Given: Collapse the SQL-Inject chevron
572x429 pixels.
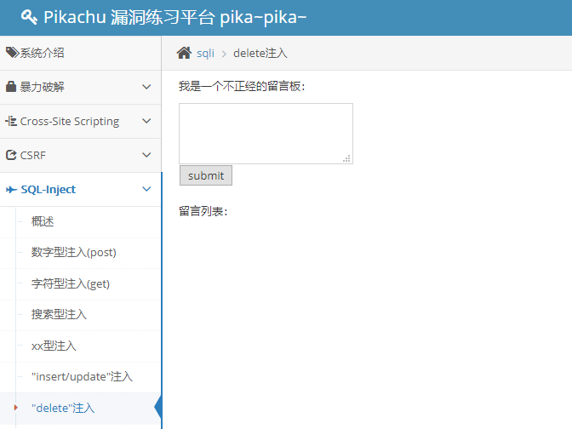Looking at the screenshot, I should [x=146, y=189].
